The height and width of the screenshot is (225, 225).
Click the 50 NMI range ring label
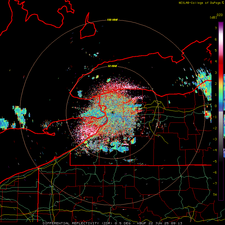click(x=112, y=66)
